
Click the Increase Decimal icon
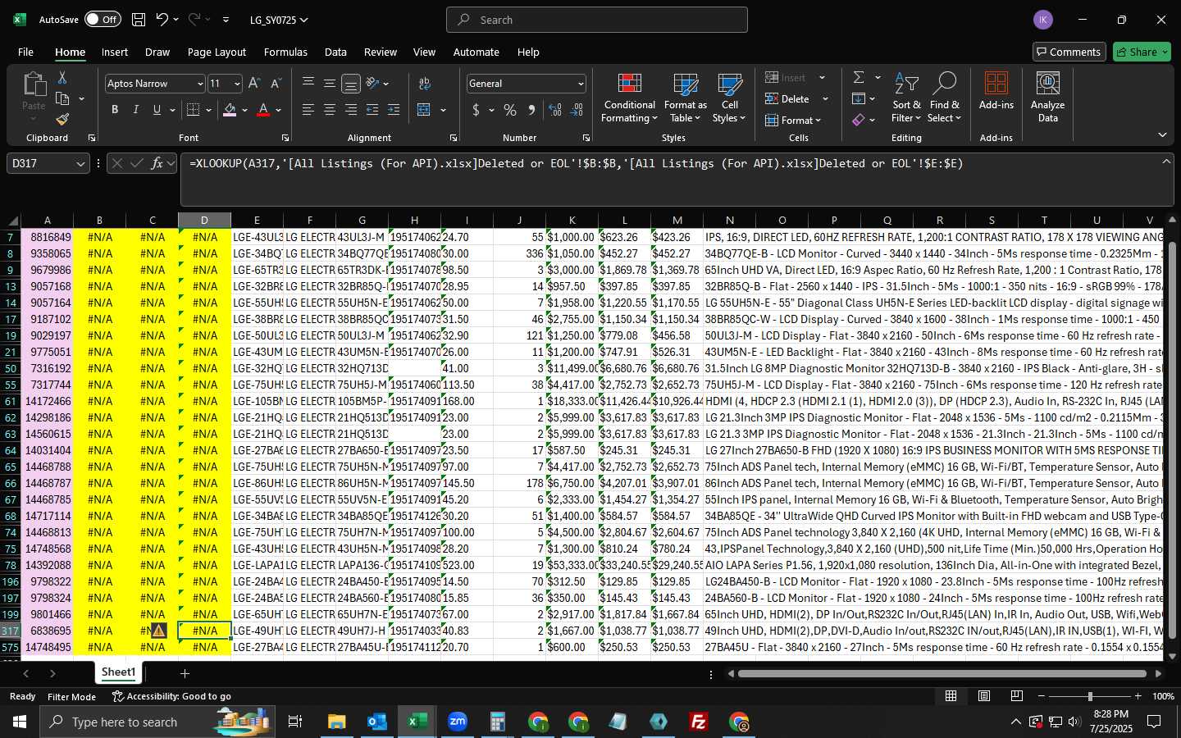[555, 110]
